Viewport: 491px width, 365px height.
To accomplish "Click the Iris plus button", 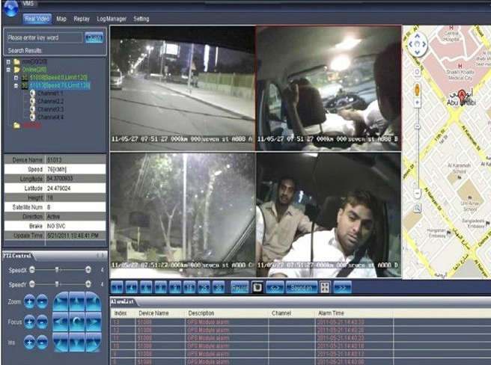I will pos(29,342).
